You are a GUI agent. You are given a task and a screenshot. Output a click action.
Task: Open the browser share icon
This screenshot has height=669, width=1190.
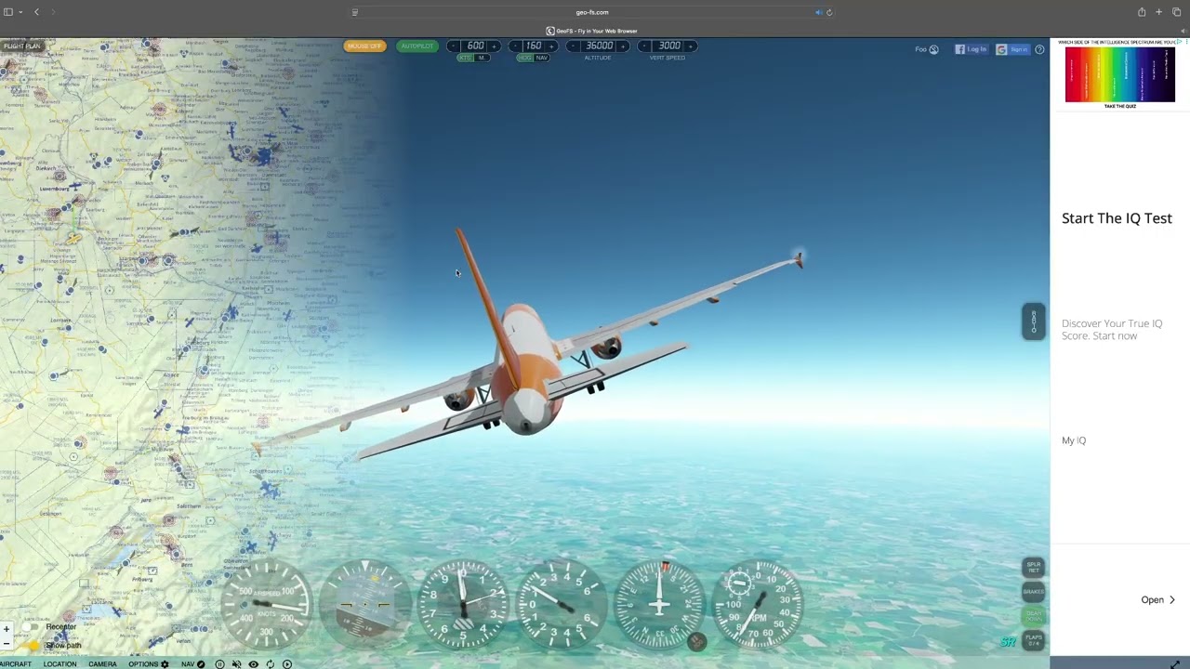click(1142, 12)
